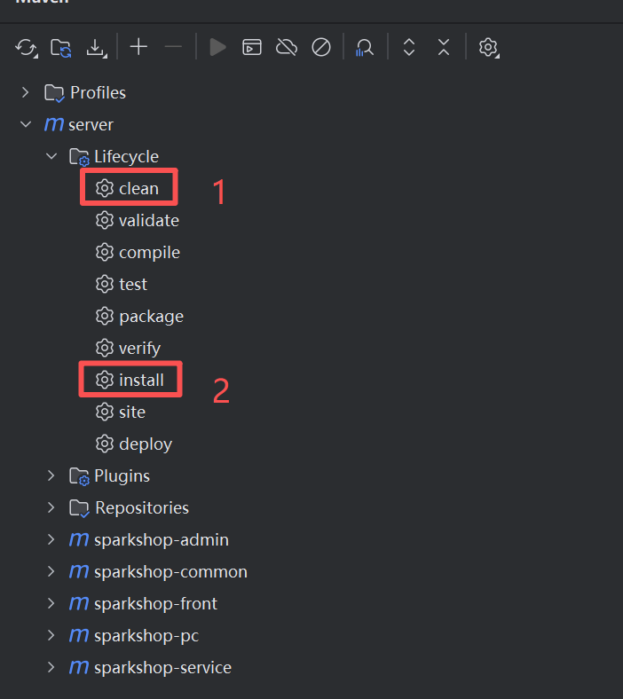Toggle Skip Tests mode in toolbar
Image resolution: width=623 pixels, height=699 pixels.
coord(321,47)
